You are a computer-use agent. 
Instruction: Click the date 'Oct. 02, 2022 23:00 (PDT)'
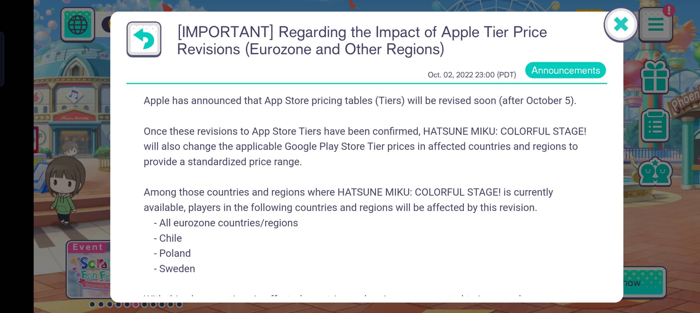(472, 75)
